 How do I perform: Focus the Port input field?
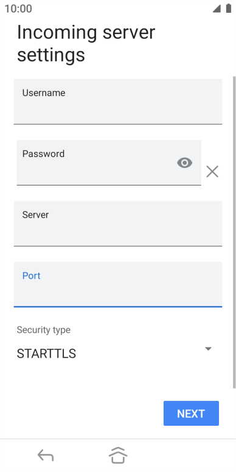118,285
